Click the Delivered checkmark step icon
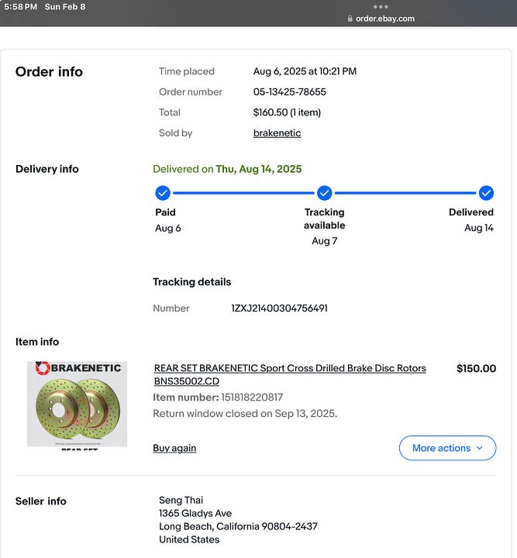Screen dimensions: 517x558 (x=486, y=193)
